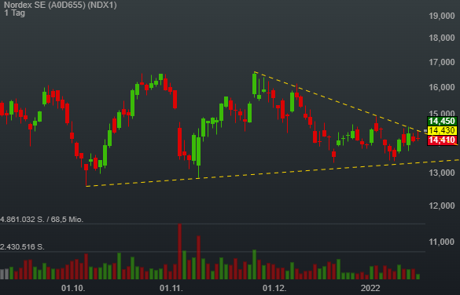Click the 13,000 price axis label

click(x=442, y=173)
